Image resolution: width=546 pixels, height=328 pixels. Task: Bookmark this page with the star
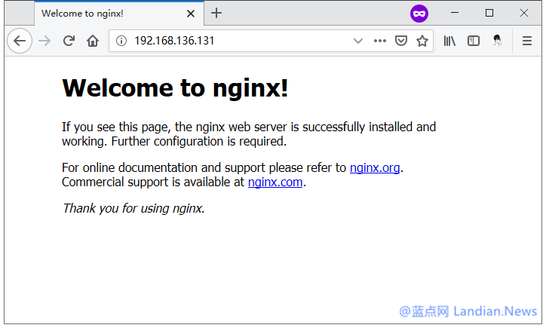pos(422,41)
